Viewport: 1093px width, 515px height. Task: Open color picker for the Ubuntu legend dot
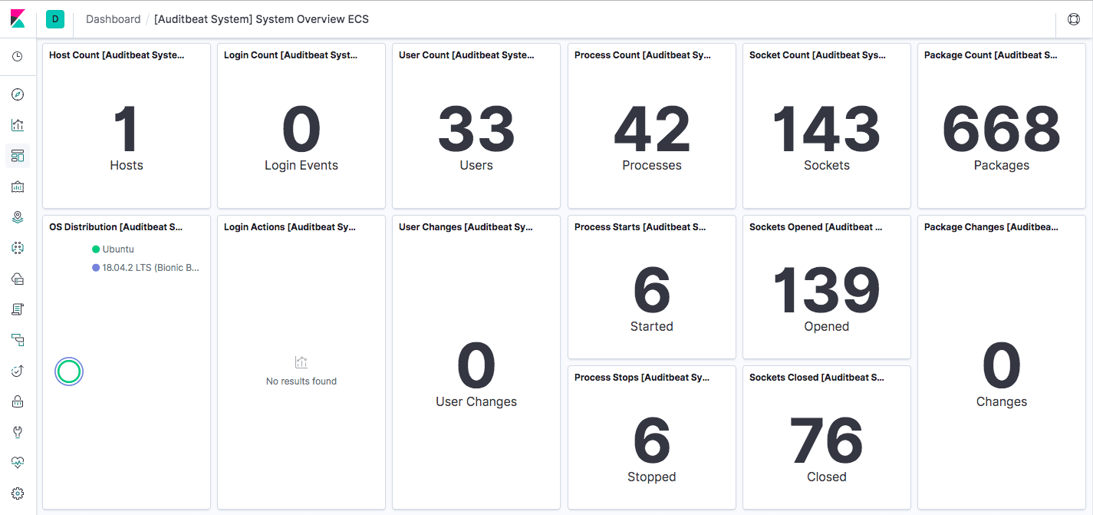pyautogui.click(x=96, y=249)
